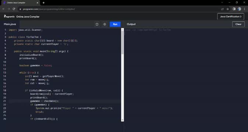Click line 26 isBoardFull condition

pos(44,119)
